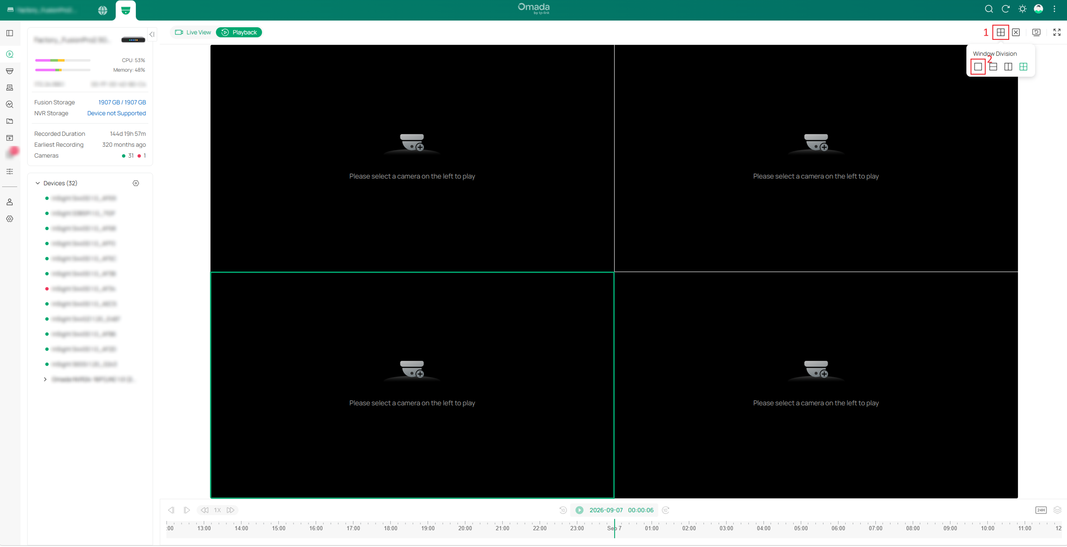This screenshot has height=547, width=1067.
Task: Click the 1907 GB / 1907 GB storage link
Action: point(122,102)
